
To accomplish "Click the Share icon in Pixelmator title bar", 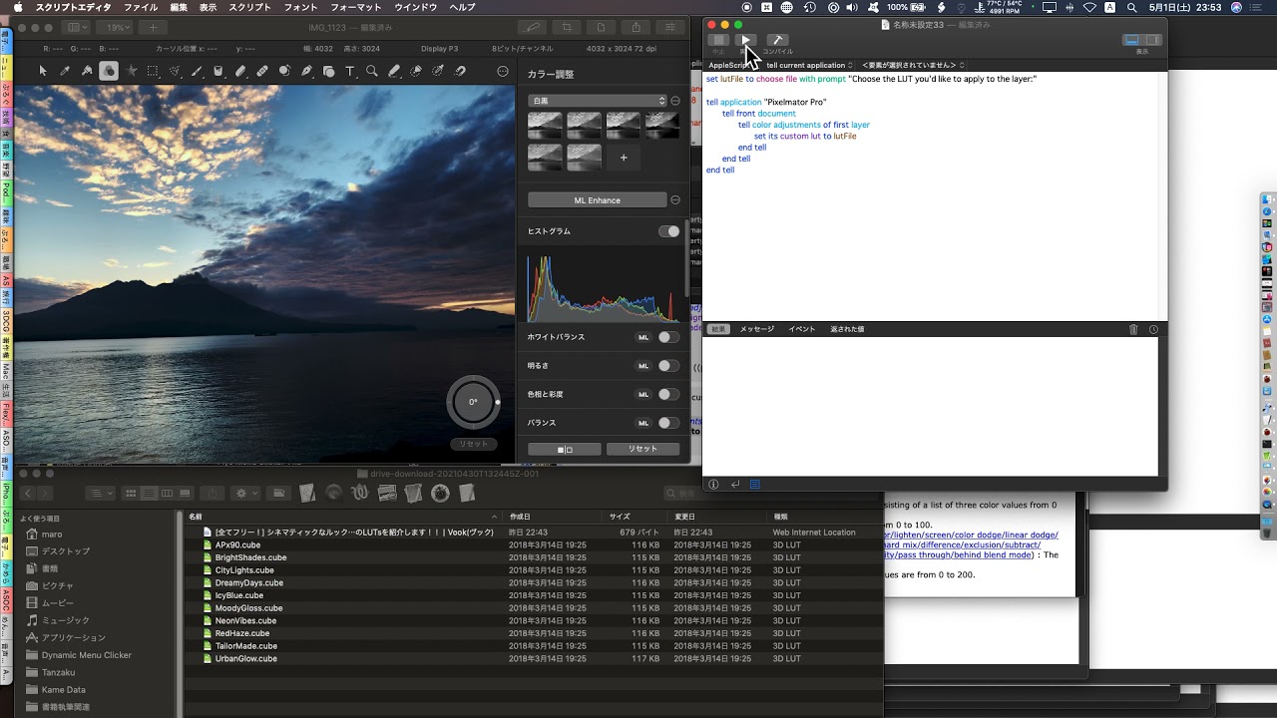I will pos(635,27).
